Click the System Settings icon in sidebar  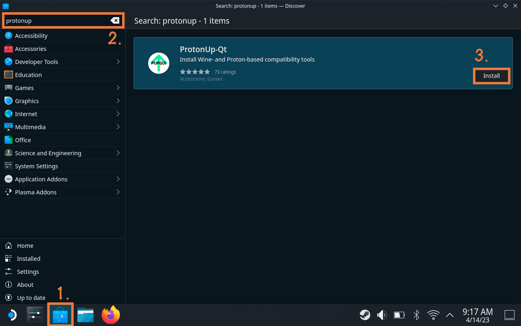(9, 166)
